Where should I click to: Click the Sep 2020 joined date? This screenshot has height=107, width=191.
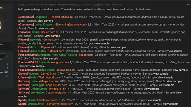click(x=4, y=73)
